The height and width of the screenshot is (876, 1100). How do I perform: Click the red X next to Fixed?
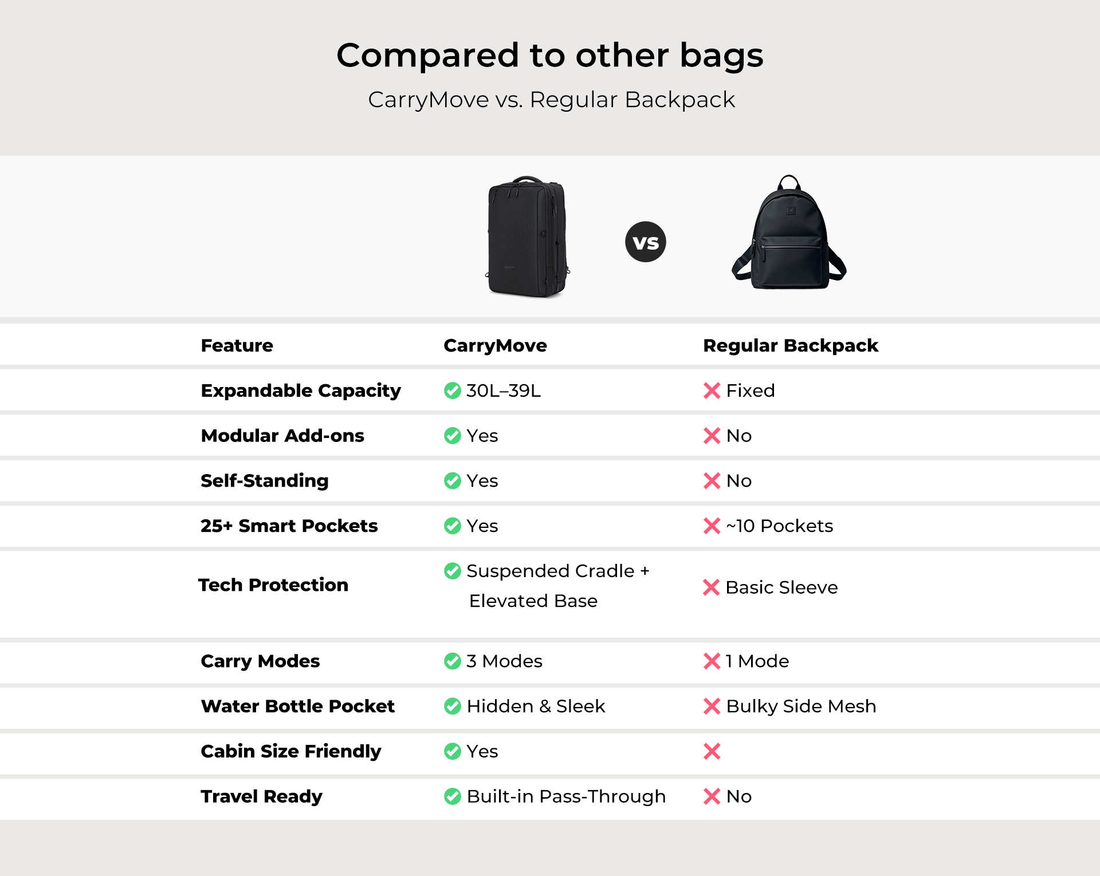point(712,390)
